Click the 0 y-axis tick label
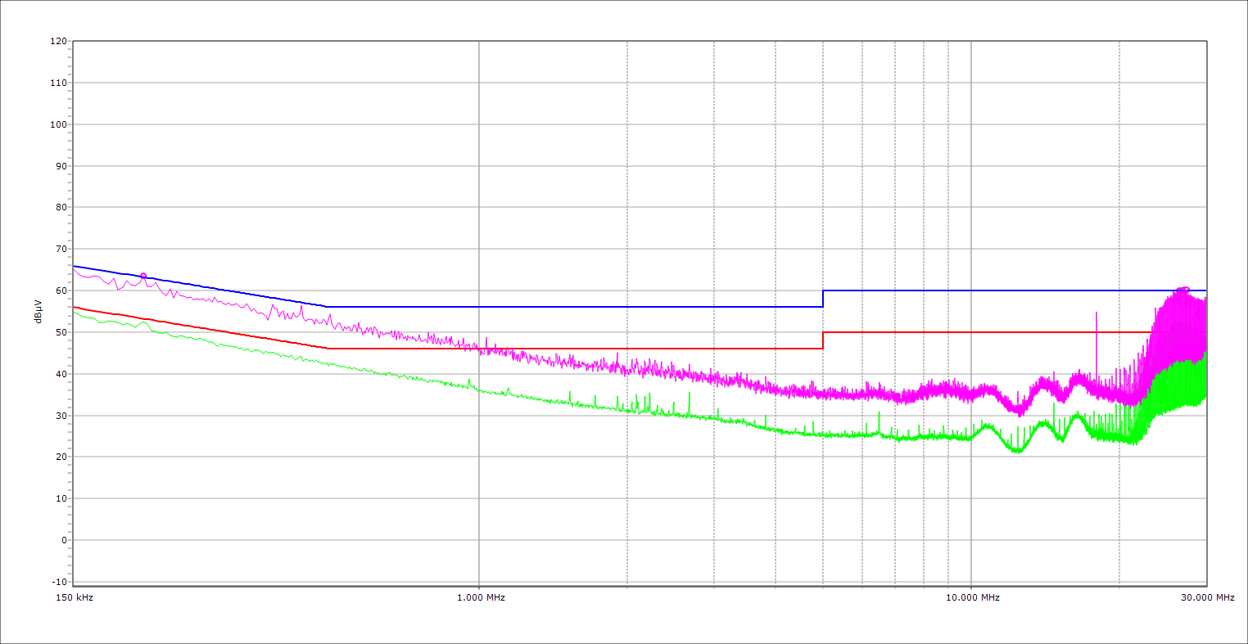Viewport: 1248px width, 644px height. (x=64, y=540)
